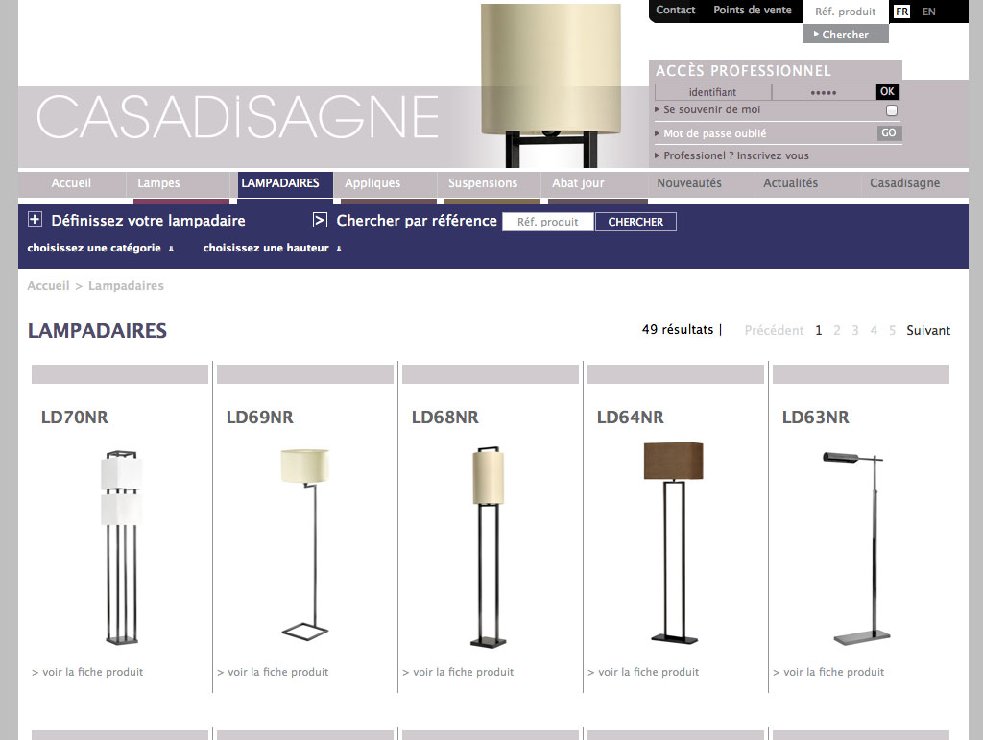Screen dimensions: 983x740
Task: Click the arrow icon next to "Mot de passe oublié"
Action: click(x=658, y=132)
